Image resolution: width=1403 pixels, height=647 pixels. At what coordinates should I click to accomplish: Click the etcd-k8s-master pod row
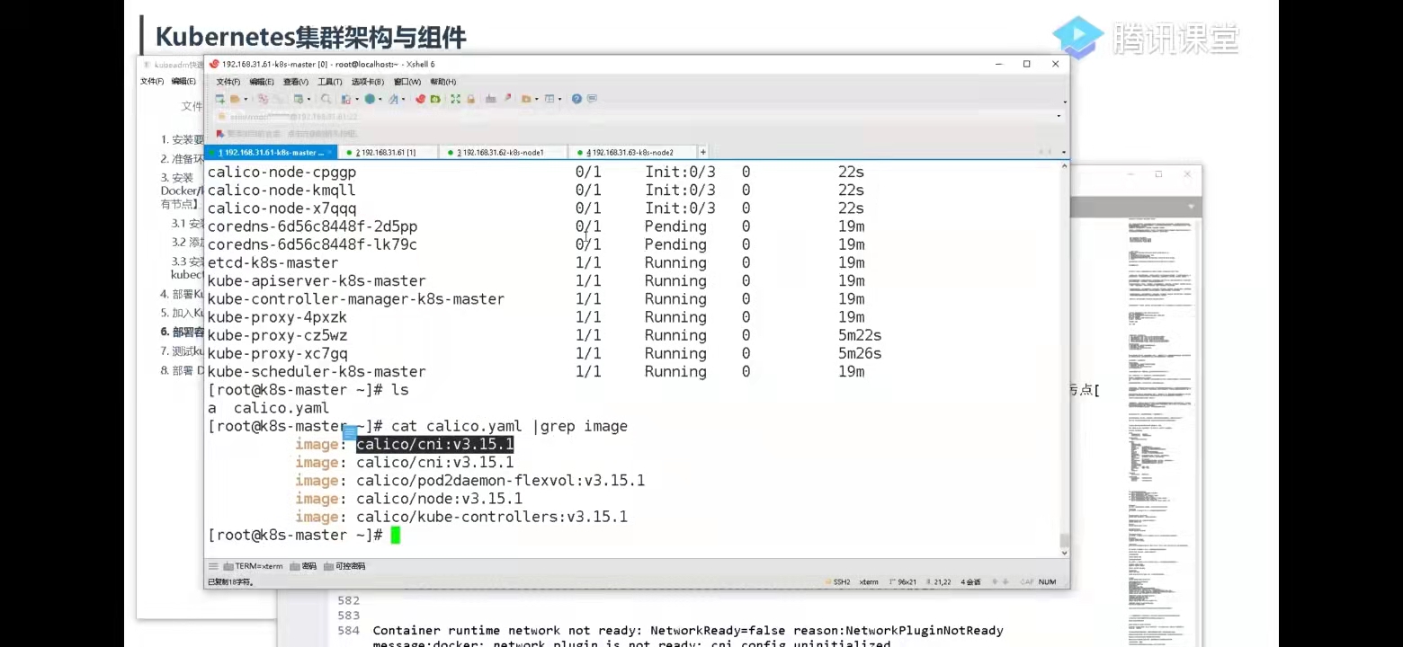[536, 262]
